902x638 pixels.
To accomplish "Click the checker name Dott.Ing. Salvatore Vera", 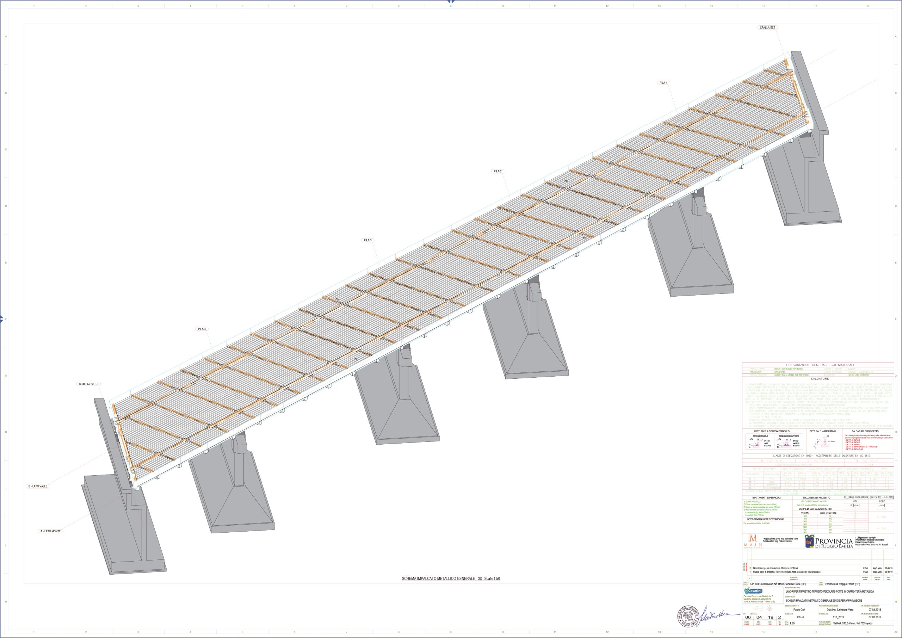I will pyautogui.click(x=840, y=610).
